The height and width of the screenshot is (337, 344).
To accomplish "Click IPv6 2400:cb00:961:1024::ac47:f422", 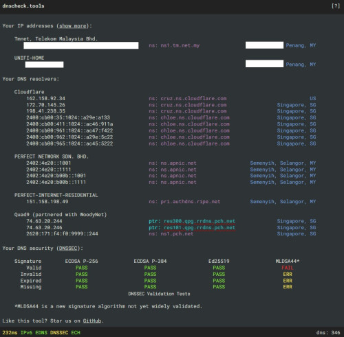I will 69,130.
